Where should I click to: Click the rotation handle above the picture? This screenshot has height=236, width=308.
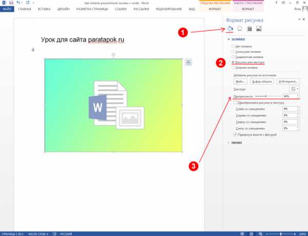pyautogui.click(x=113, y=54)
